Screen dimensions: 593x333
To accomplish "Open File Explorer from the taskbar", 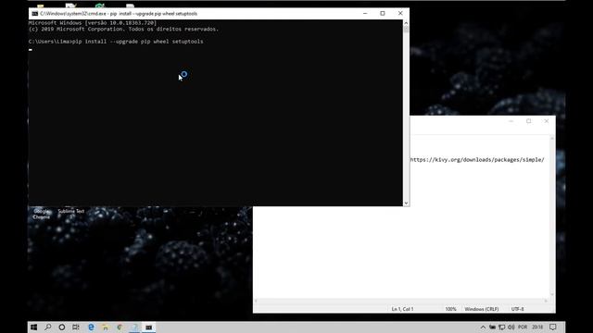I will coord(106,327).
